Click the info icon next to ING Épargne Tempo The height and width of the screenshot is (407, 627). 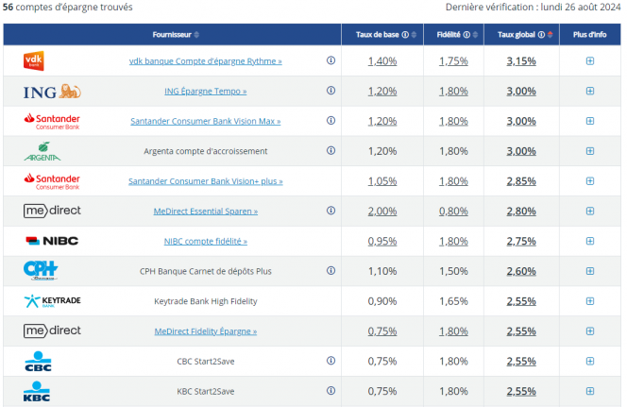point(330,91)
